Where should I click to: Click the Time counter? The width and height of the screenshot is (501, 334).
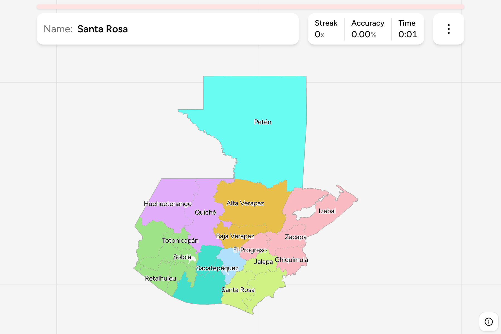tap(407, 29)
